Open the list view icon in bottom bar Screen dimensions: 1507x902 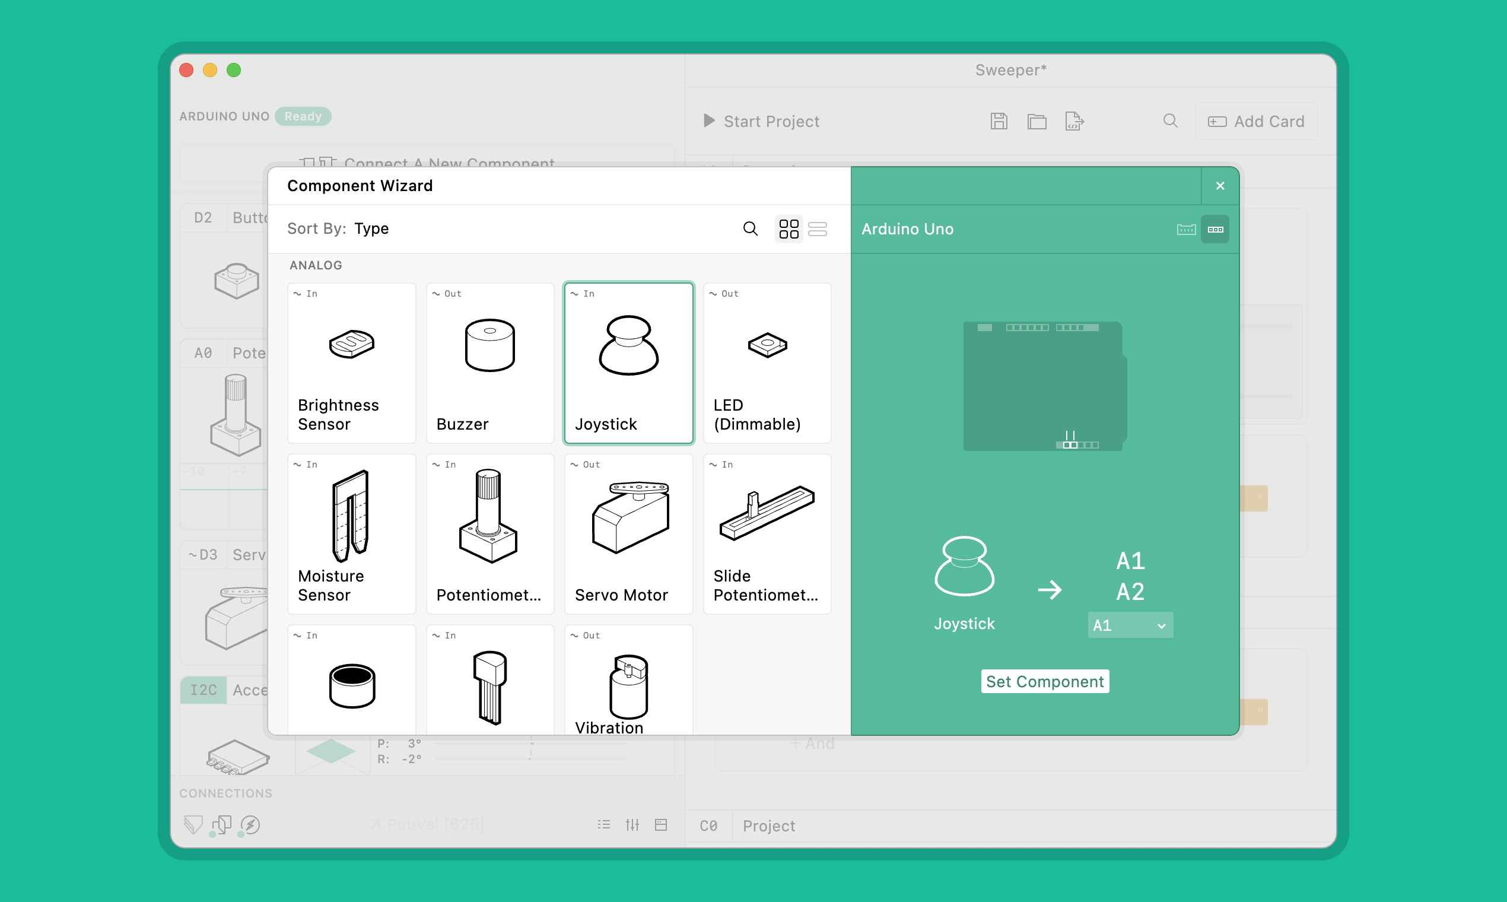point(603,824)
